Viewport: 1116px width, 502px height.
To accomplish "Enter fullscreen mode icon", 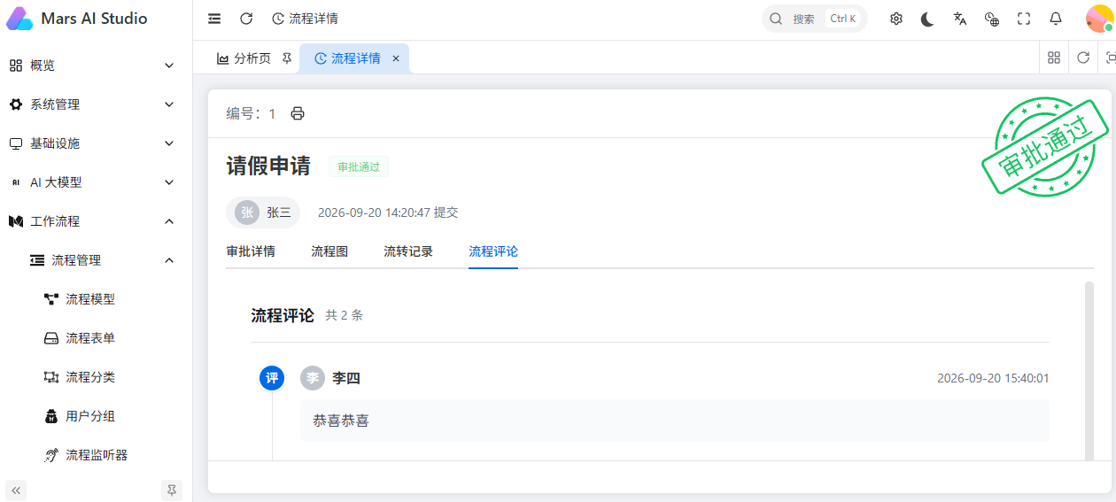I will coord(1024,19).
